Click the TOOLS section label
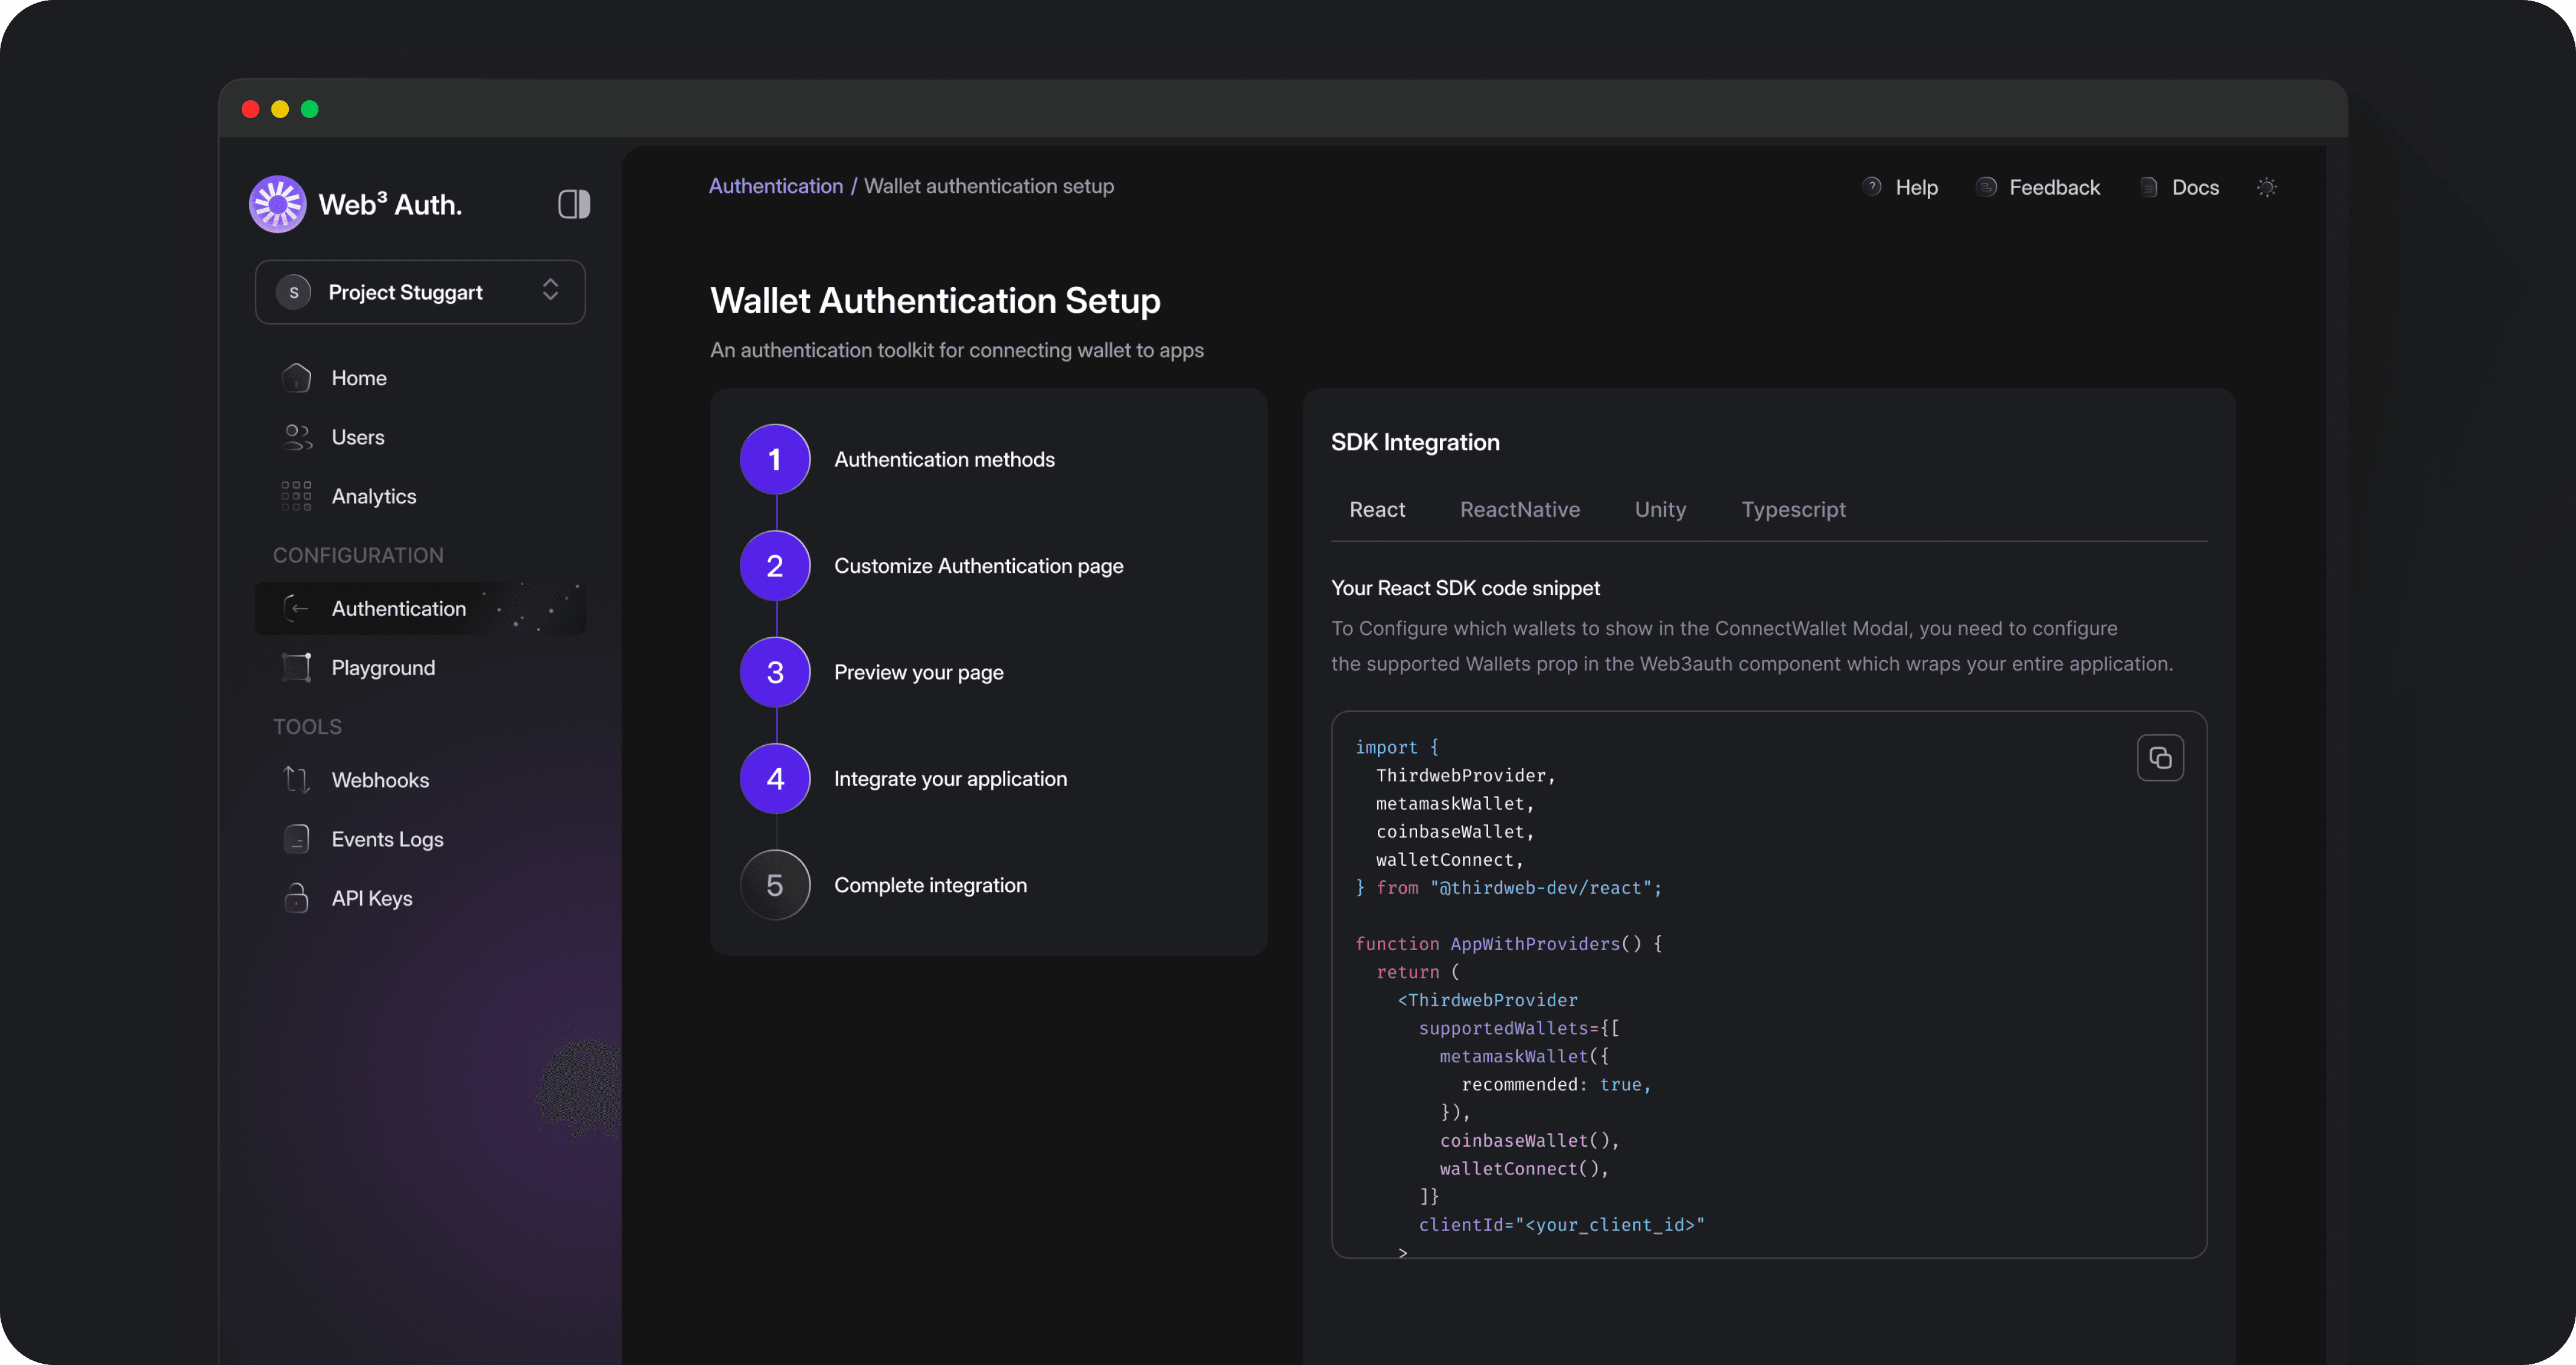This screenshot has width=2576, height=1365. pos(307,727)
